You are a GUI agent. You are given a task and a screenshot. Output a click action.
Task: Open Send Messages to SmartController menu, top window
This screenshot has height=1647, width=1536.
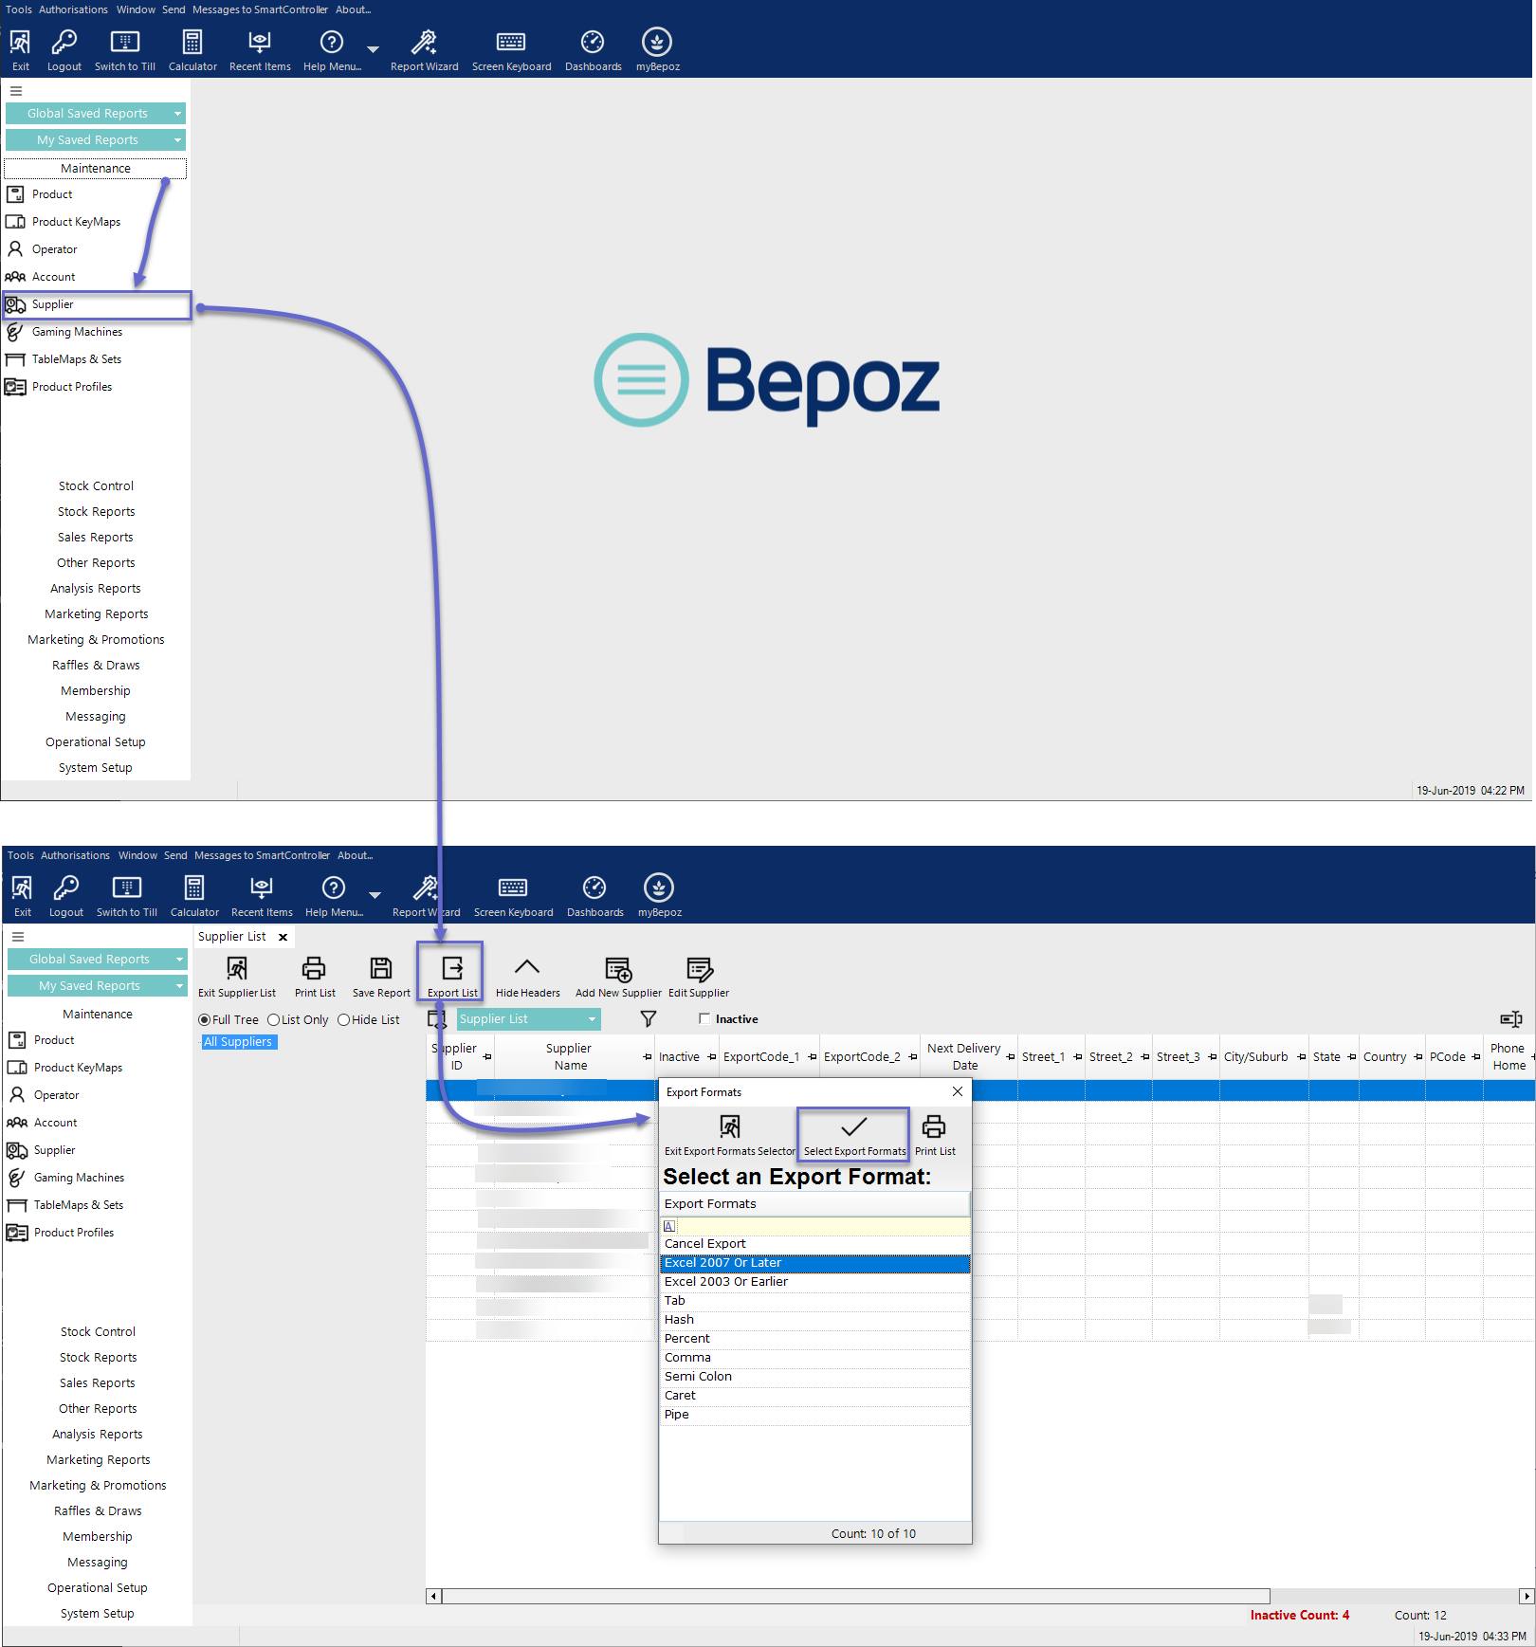(245, 9)
